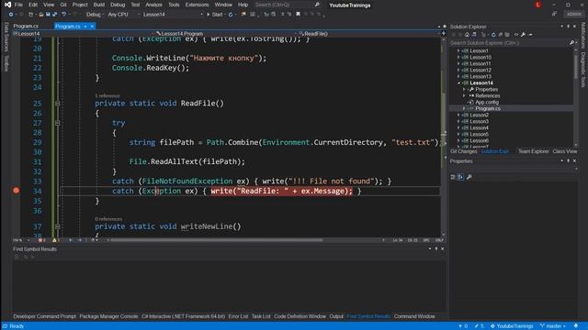Open the Debug menu
The width and height of the screenshot is (588, 330).
tap(118, 5)
